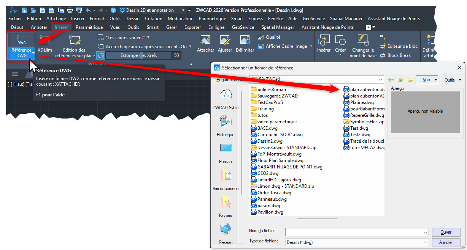The width and height of the screenshot is (467, 250).
Task: Open the Vue dropdown in file dialog
Action: tap(427, 80)
